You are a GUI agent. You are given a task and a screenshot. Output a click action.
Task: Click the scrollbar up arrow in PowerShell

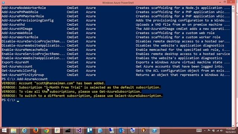coord(233,7)
